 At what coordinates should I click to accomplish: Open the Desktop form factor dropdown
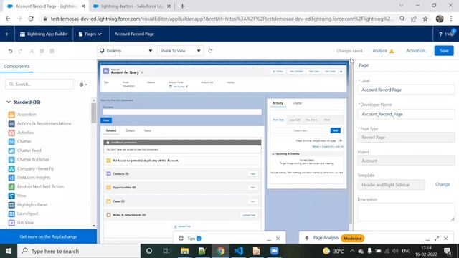(126, 51)
